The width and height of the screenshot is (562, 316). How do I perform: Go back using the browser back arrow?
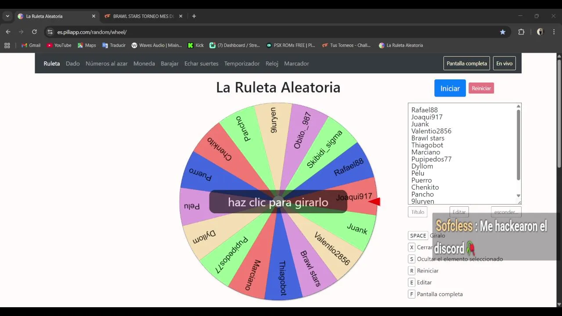pyautogui.click(x=8, y=32)
